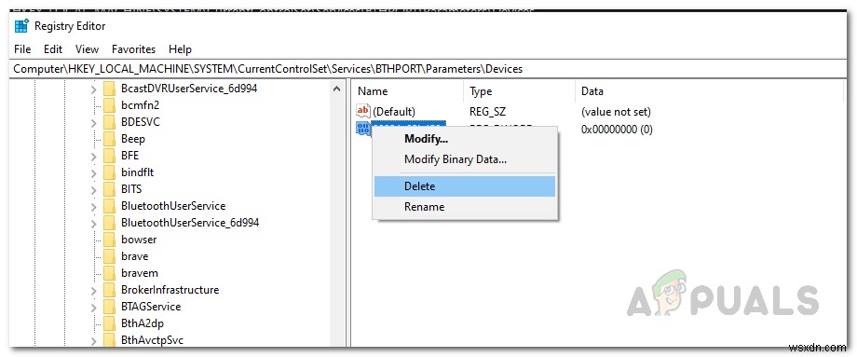This screenshot has width=857, height=357.
Task: Expand the BFE key
Action: tap(93, 156)
